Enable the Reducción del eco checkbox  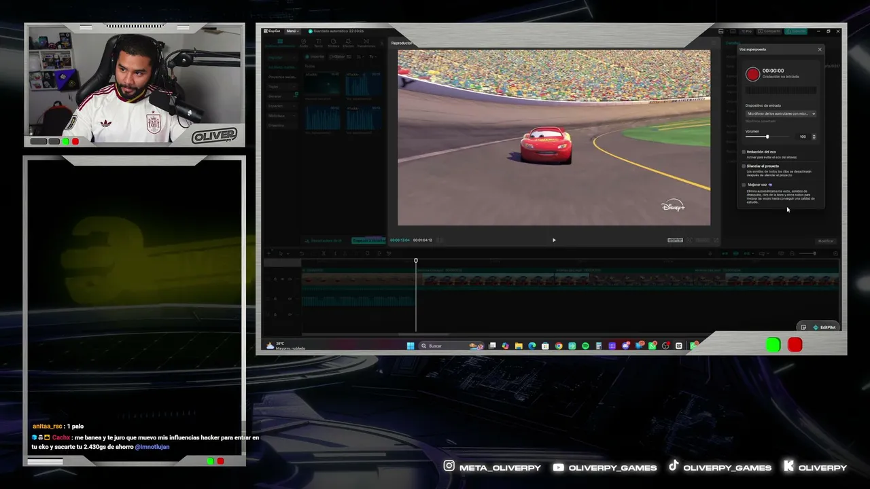(x=744, y=152)
